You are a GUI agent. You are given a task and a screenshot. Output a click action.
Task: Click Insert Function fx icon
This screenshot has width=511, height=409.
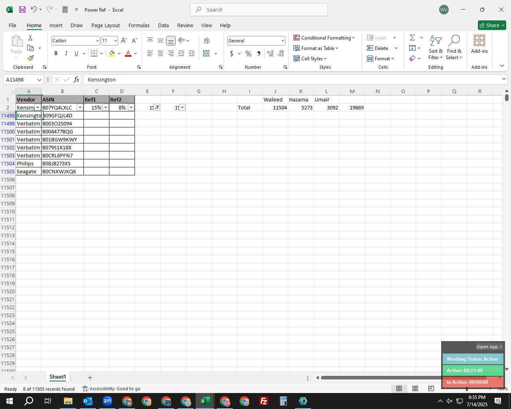pyautogui.click(x=77, y=79)
